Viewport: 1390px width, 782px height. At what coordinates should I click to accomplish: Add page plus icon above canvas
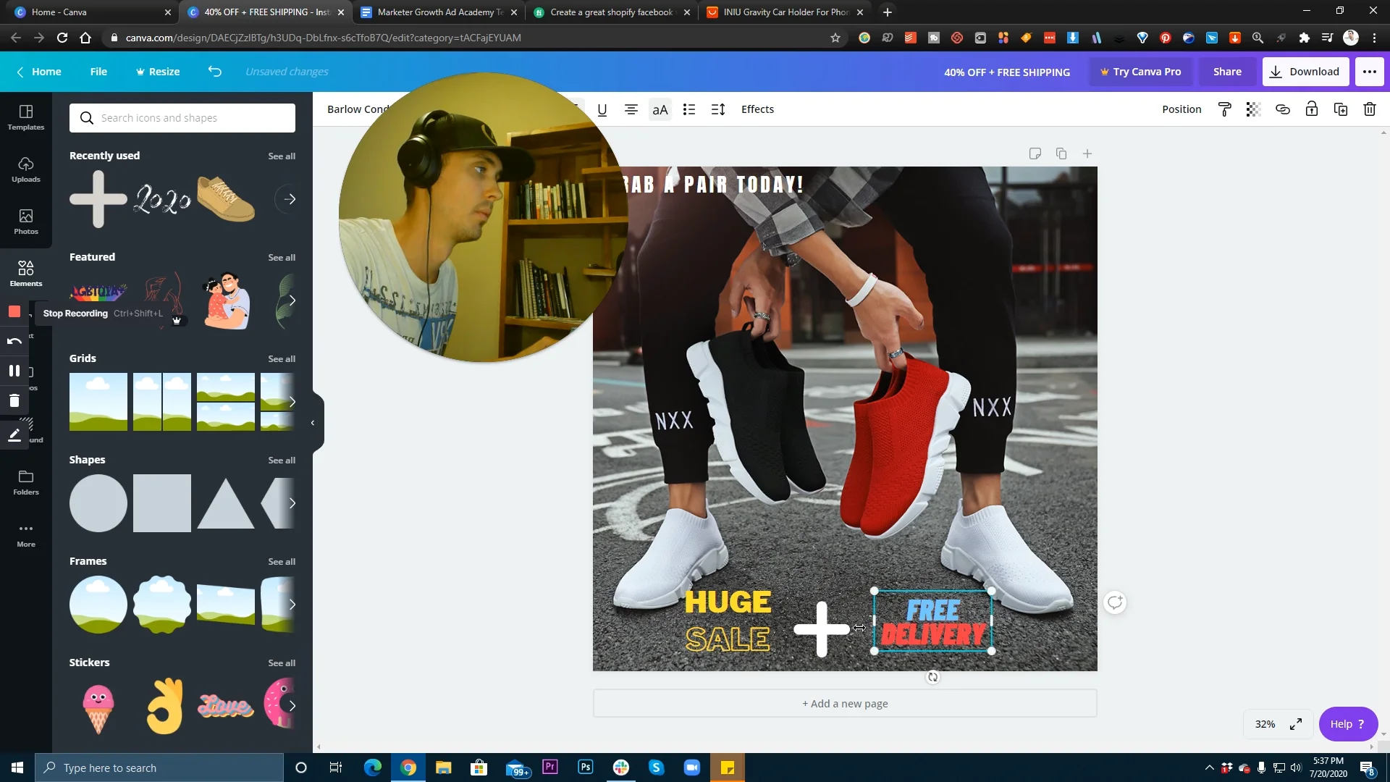click(x=1087, y=154)
